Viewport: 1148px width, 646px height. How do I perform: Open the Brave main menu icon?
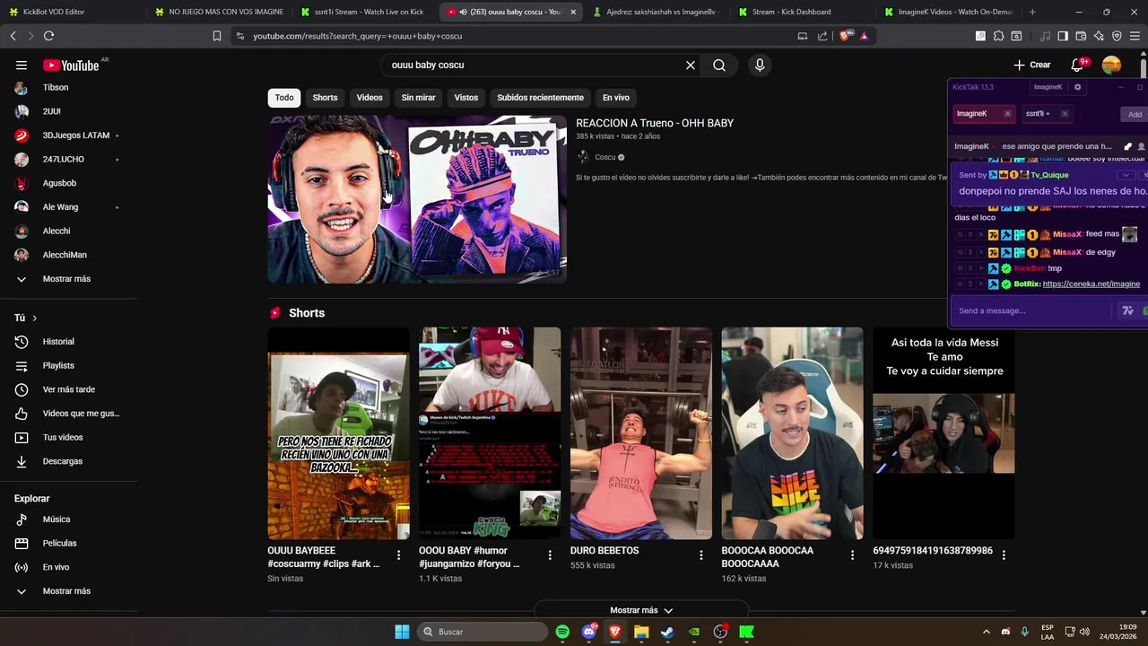pyautogui.click(x=1135, y=36)
